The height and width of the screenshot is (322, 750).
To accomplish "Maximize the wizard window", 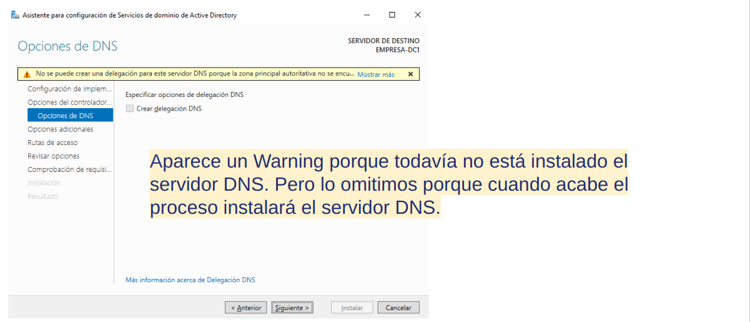I will pyautogui.click(x=392, y=14).
